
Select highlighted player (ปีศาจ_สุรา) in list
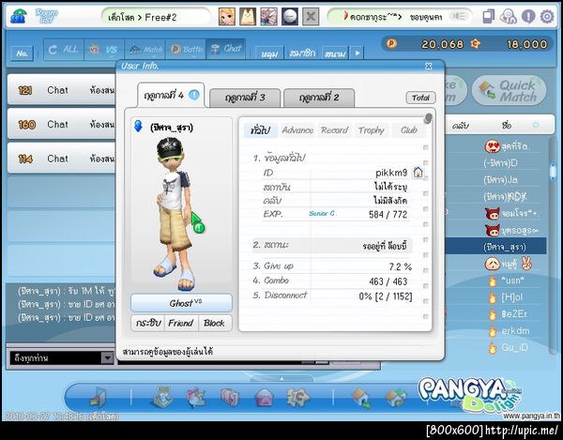[x=495, y=247]
